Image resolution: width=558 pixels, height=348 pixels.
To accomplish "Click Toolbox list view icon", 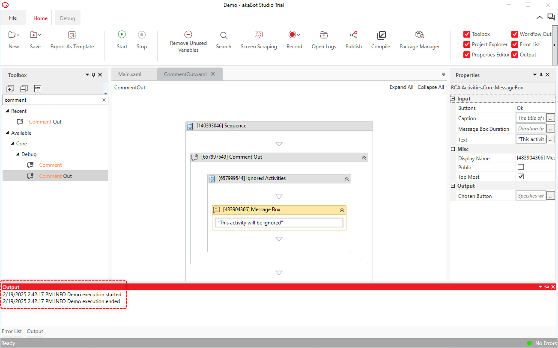I will point(38,88).
